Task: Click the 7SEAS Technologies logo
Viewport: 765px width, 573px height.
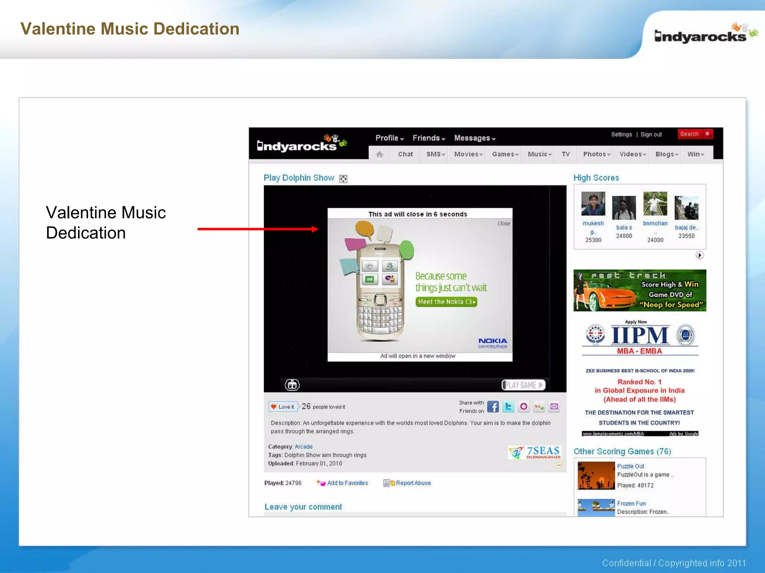Action: 535,453
